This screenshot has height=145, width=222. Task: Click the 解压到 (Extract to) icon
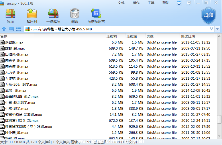(32, 16)
